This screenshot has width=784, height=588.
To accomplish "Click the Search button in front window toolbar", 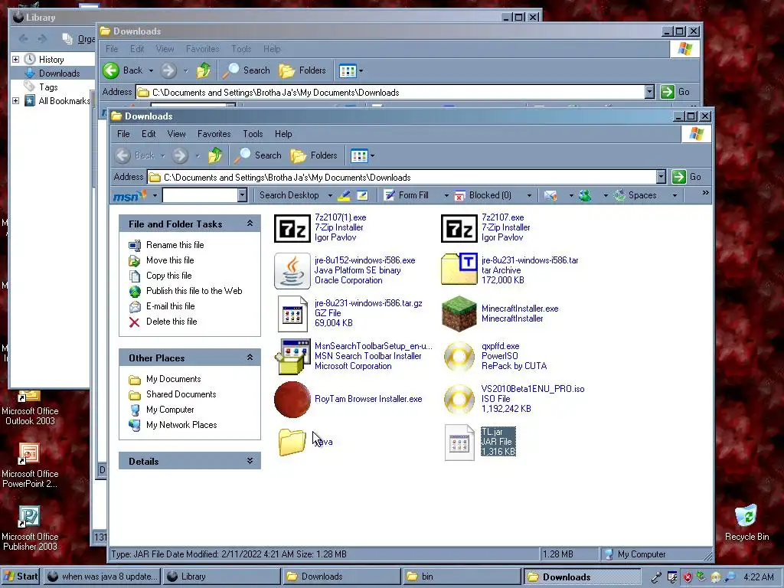I will coord(259,155).
